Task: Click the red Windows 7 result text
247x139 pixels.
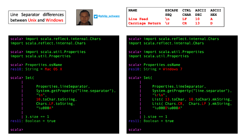Action: 173,69
